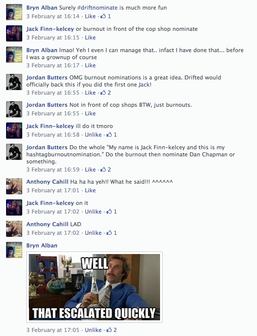This screenshot has height=336, width=257.
Task: Unlike Bryn Alban's meme comment
Action: tap(93, 330)
